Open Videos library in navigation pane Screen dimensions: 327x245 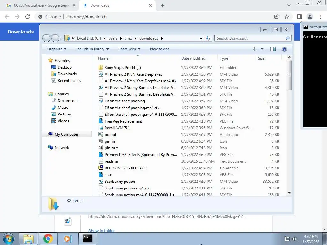coord(63,121)
